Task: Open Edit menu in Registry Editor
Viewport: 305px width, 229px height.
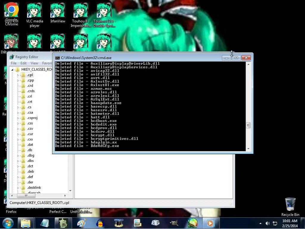Action: (x=24, y=63)
